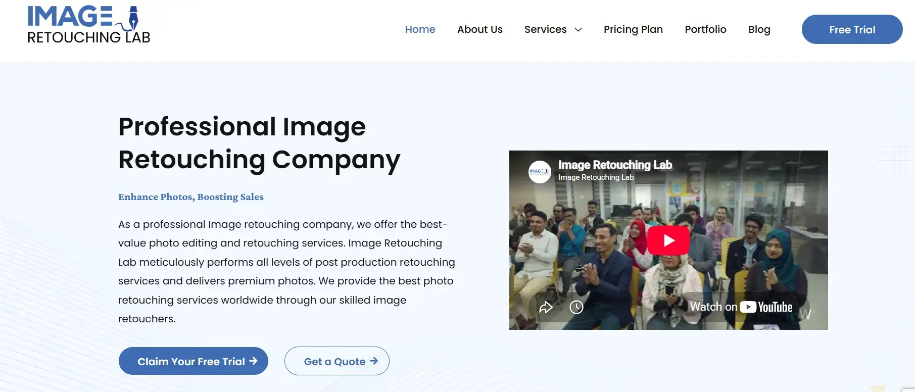Visit the Blog page
The height and width of the screenshot is (392, 915).
pos(759,29)
